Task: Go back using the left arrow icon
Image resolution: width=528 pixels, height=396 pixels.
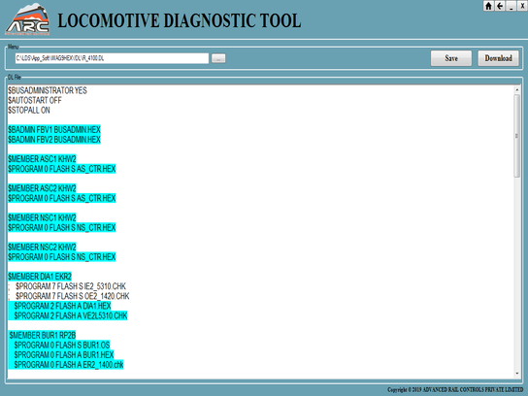Action: coord(500,6)
